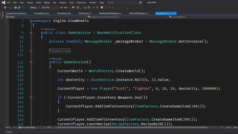This screenshot has width=238, height=134.
Task: Open the View menu
Action: click(22, 3)
